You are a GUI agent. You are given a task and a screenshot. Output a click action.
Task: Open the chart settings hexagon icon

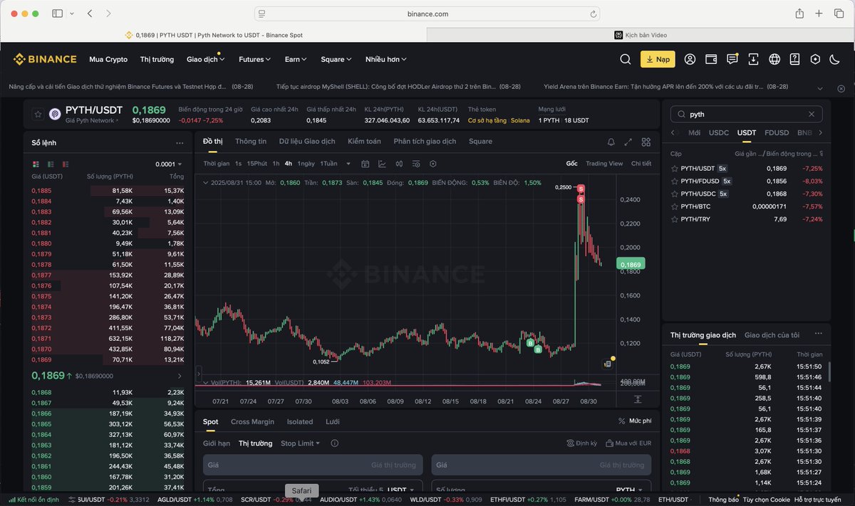point(433,164)
